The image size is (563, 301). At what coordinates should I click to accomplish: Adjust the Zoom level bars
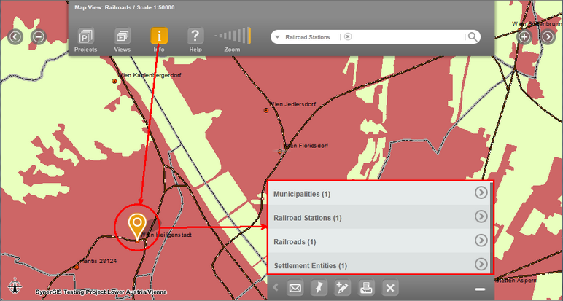pos(233,36)
